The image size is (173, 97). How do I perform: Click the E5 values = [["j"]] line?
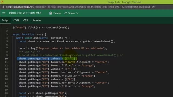tap(48, 69)
